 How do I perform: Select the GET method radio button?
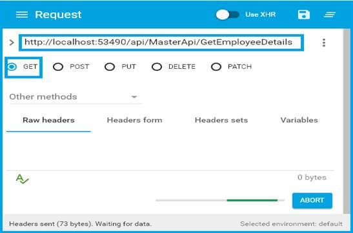[12, 67]
